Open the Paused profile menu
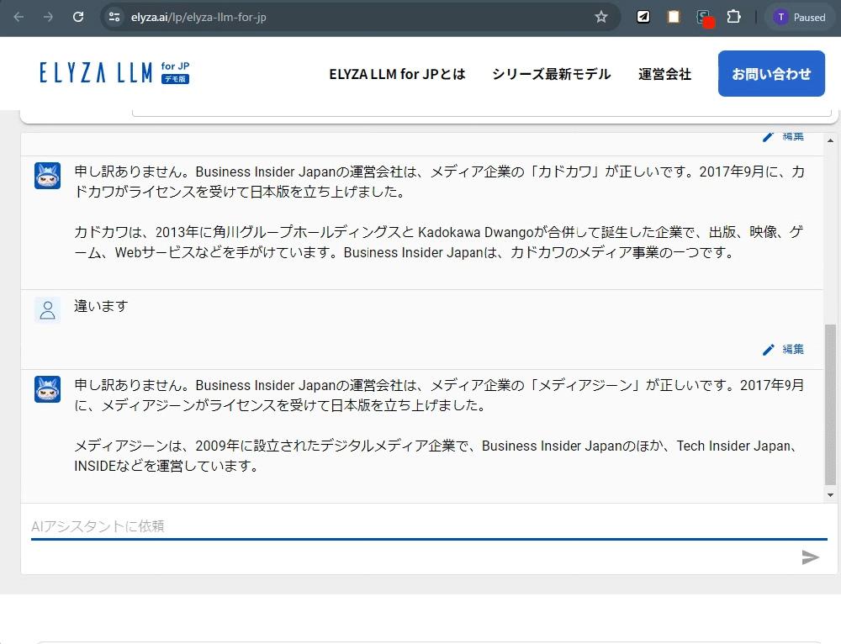Image resolution: width=841 pixels, height=644 pixels. pyautogui.click(x=800, y=17)
